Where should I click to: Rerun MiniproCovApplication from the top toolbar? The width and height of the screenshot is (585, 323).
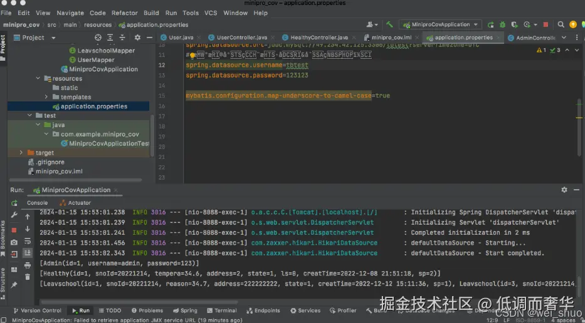[490, 24]
